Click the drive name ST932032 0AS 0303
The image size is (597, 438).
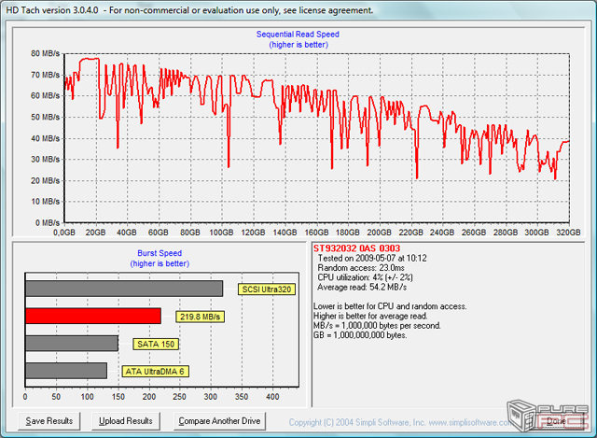click(356, 248)
